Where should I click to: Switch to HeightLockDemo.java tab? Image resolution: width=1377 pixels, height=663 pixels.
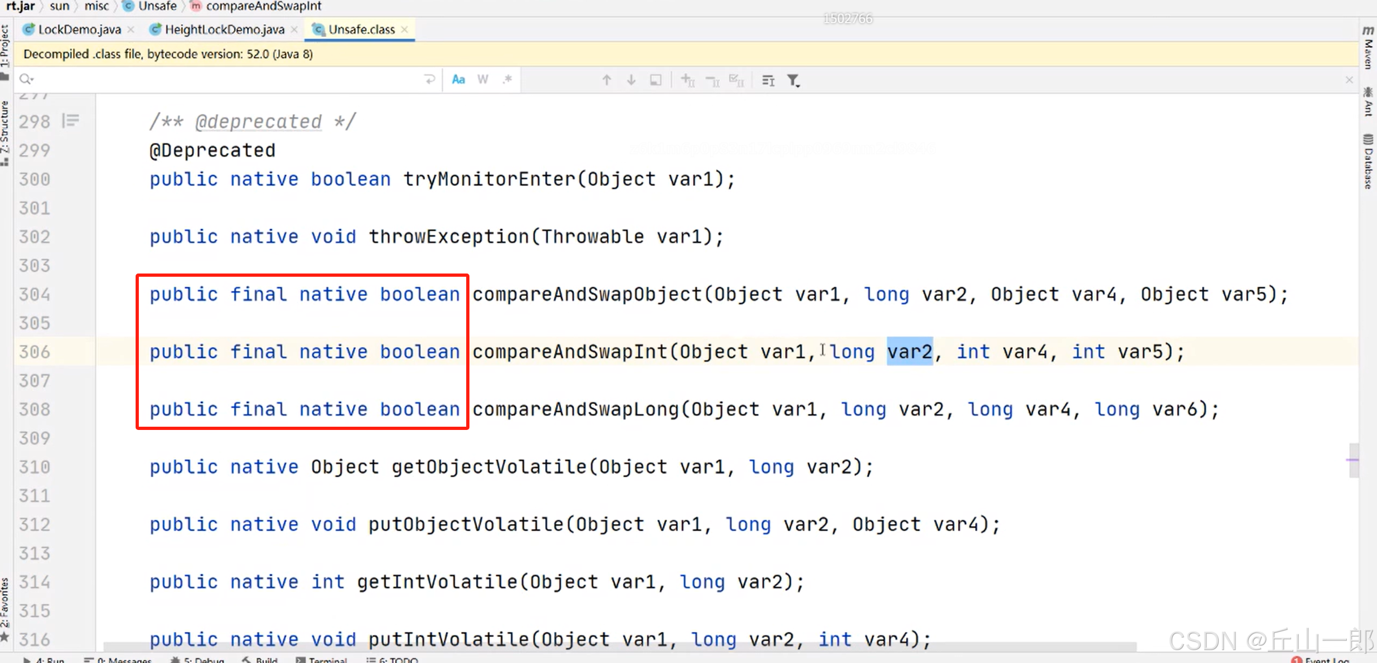point(224,30)
